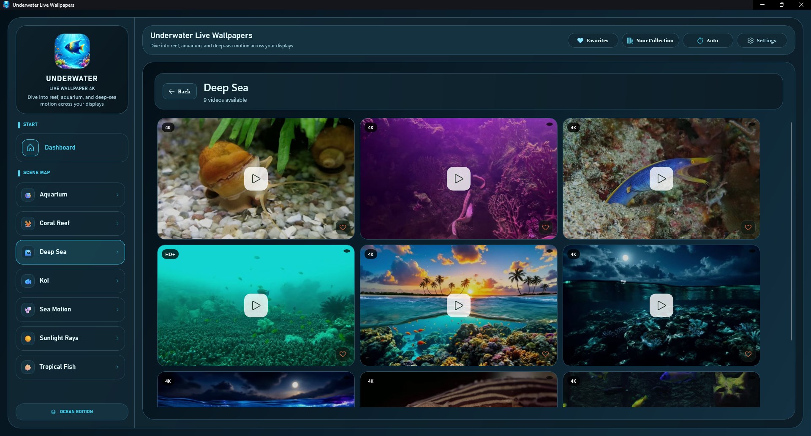Image resolution: width=811 pixels, height=436 pixels.
Task: Click the Your Collection label
Action: coord(655,41)
